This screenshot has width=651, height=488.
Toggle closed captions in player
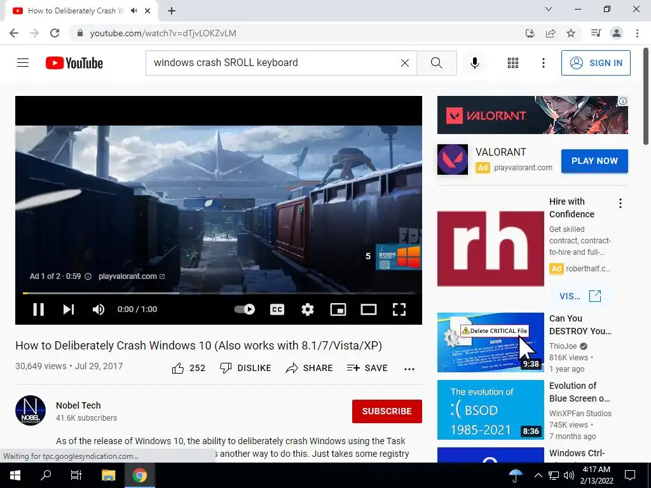277,309
